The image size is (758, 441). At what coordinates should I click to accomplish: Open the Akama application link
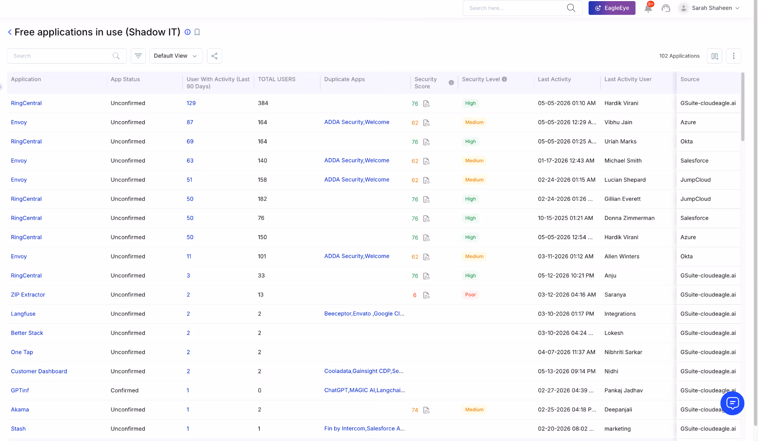pos(20,410)
